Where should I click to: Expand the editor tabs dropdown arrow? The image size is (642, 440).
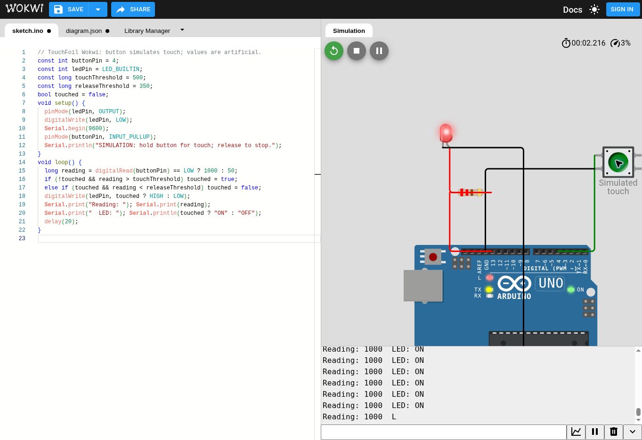[x=182, y=30]
